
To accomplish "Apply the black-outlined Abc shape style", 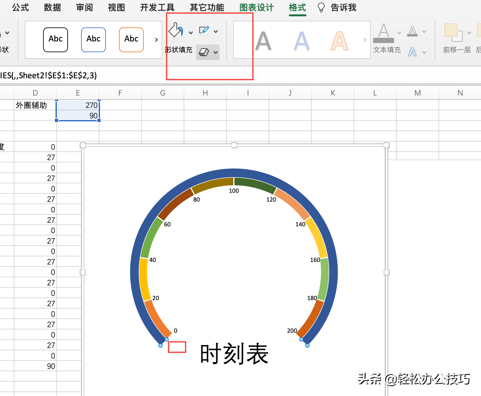I will (56, 39).
